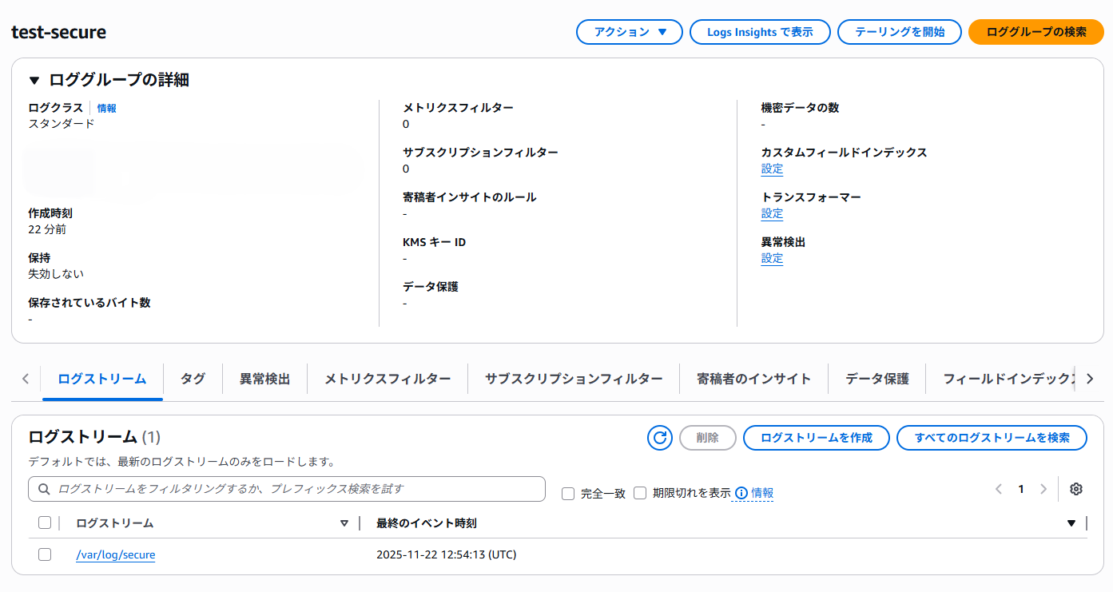This screenshot has width=1113, height=592.
Task: Check the 期限切れを表示 option
Action: tap(640, 493)
